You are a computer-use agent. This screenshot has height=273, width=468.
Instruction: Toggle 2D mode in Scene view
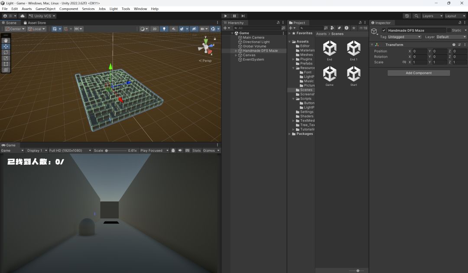155,29
